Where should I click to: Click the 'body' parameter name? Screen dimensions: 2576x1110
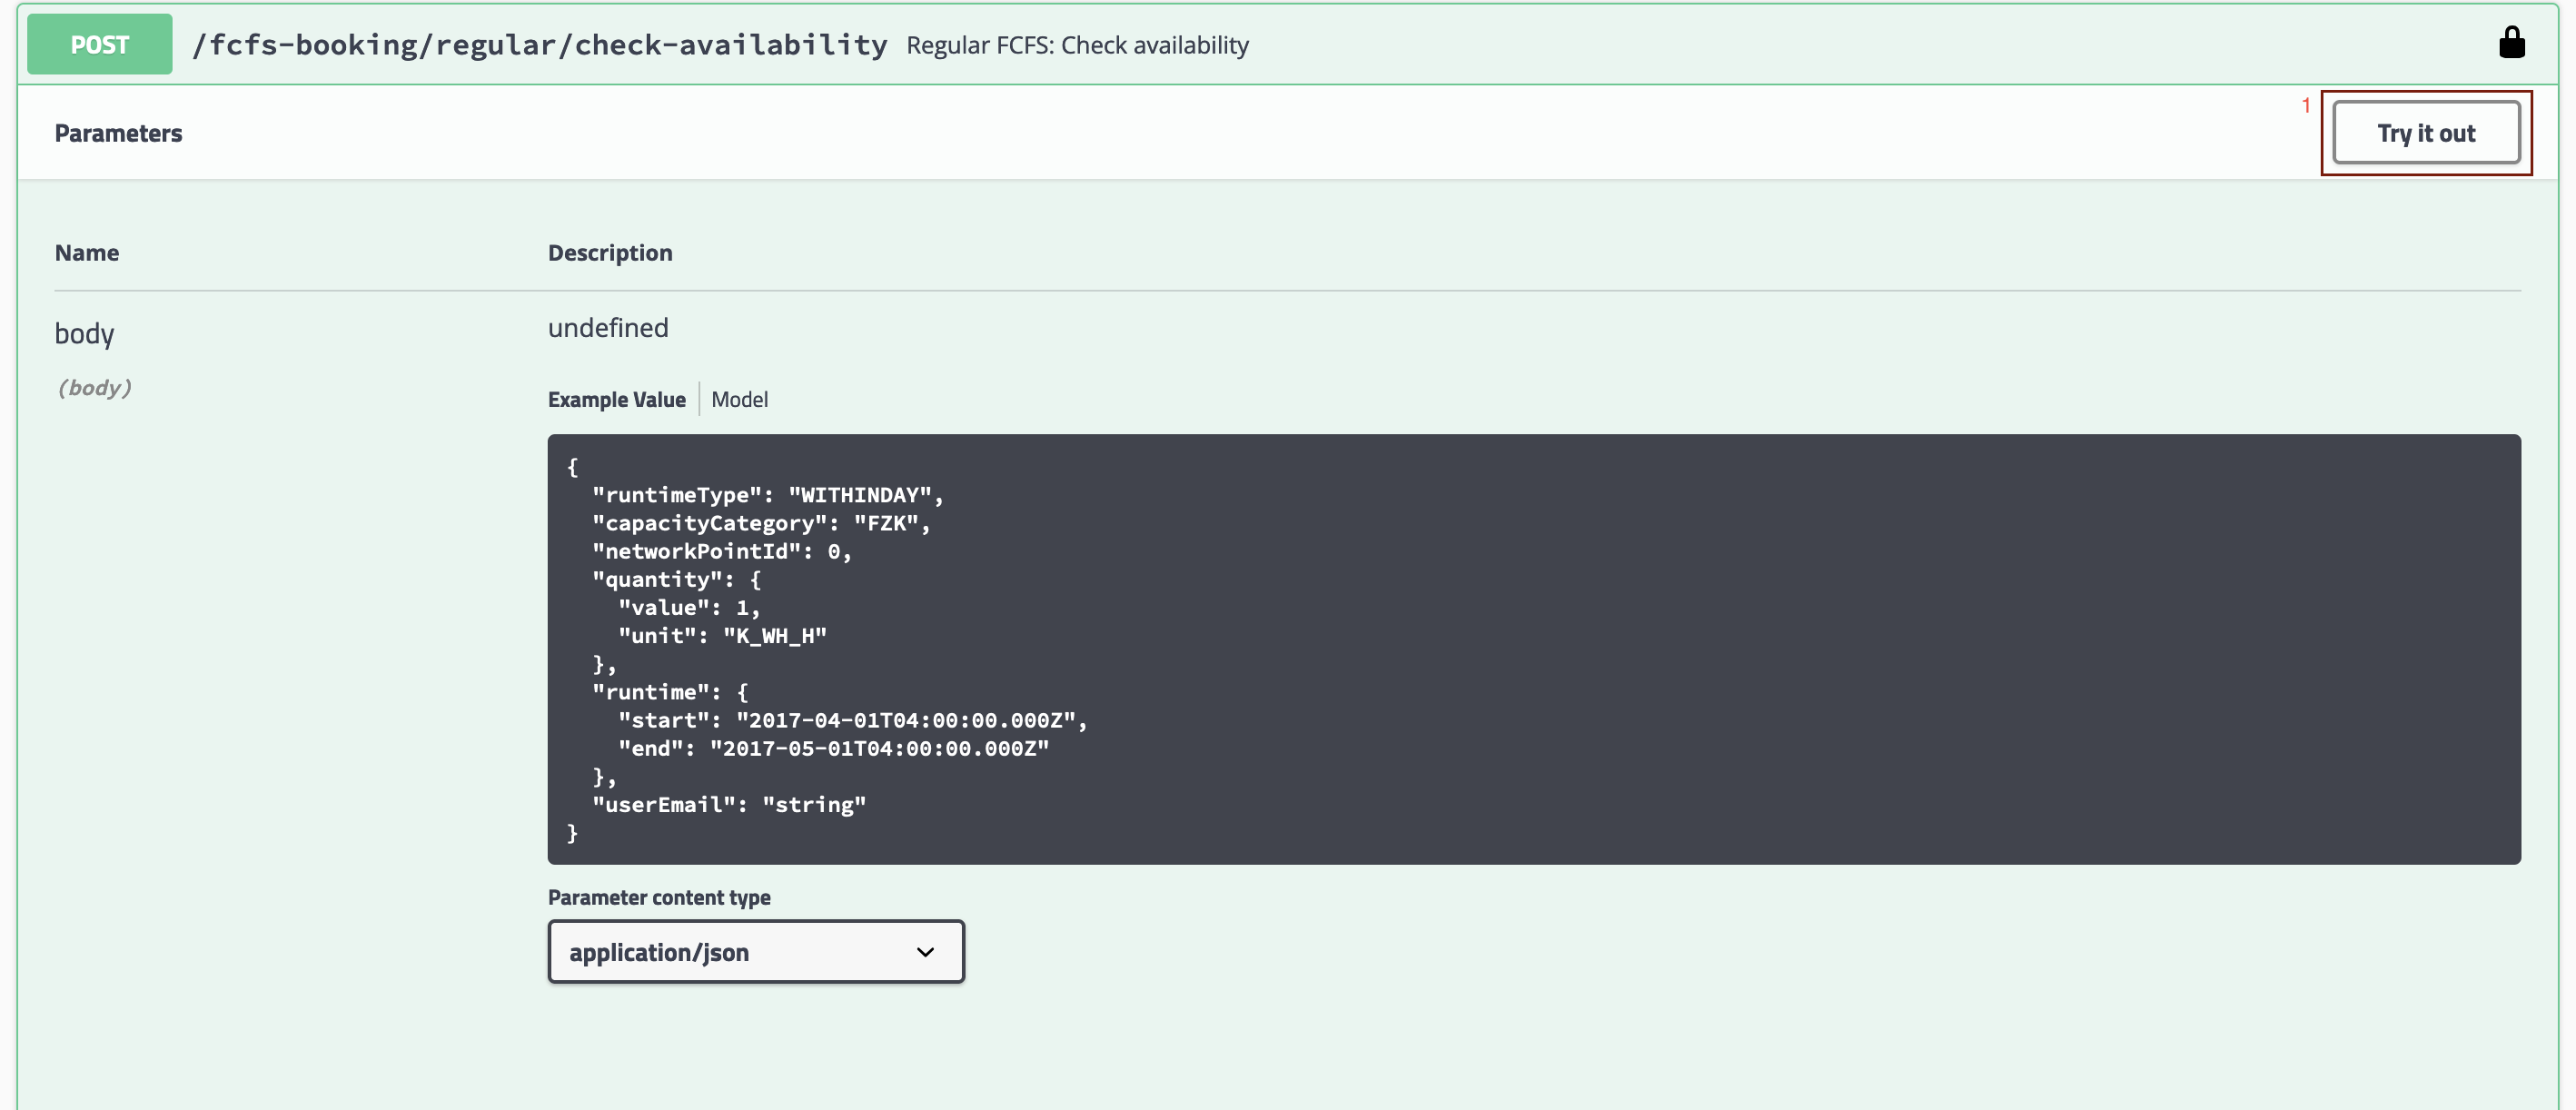[84, 333]
